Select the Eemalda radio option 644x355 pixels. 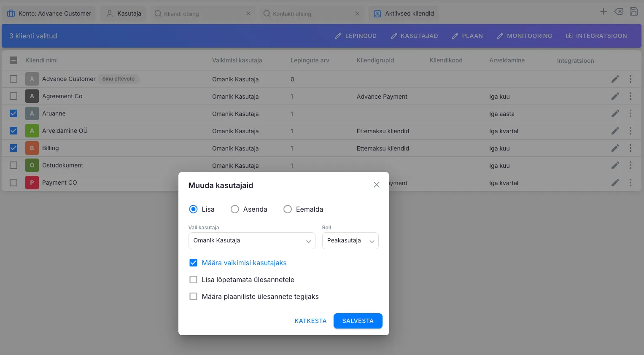point(288,210)
